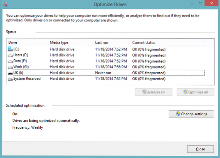Screen dimensions: 220x158
Task: Click the Last run cell in the Users (E:) row
Action: (111, 55)
